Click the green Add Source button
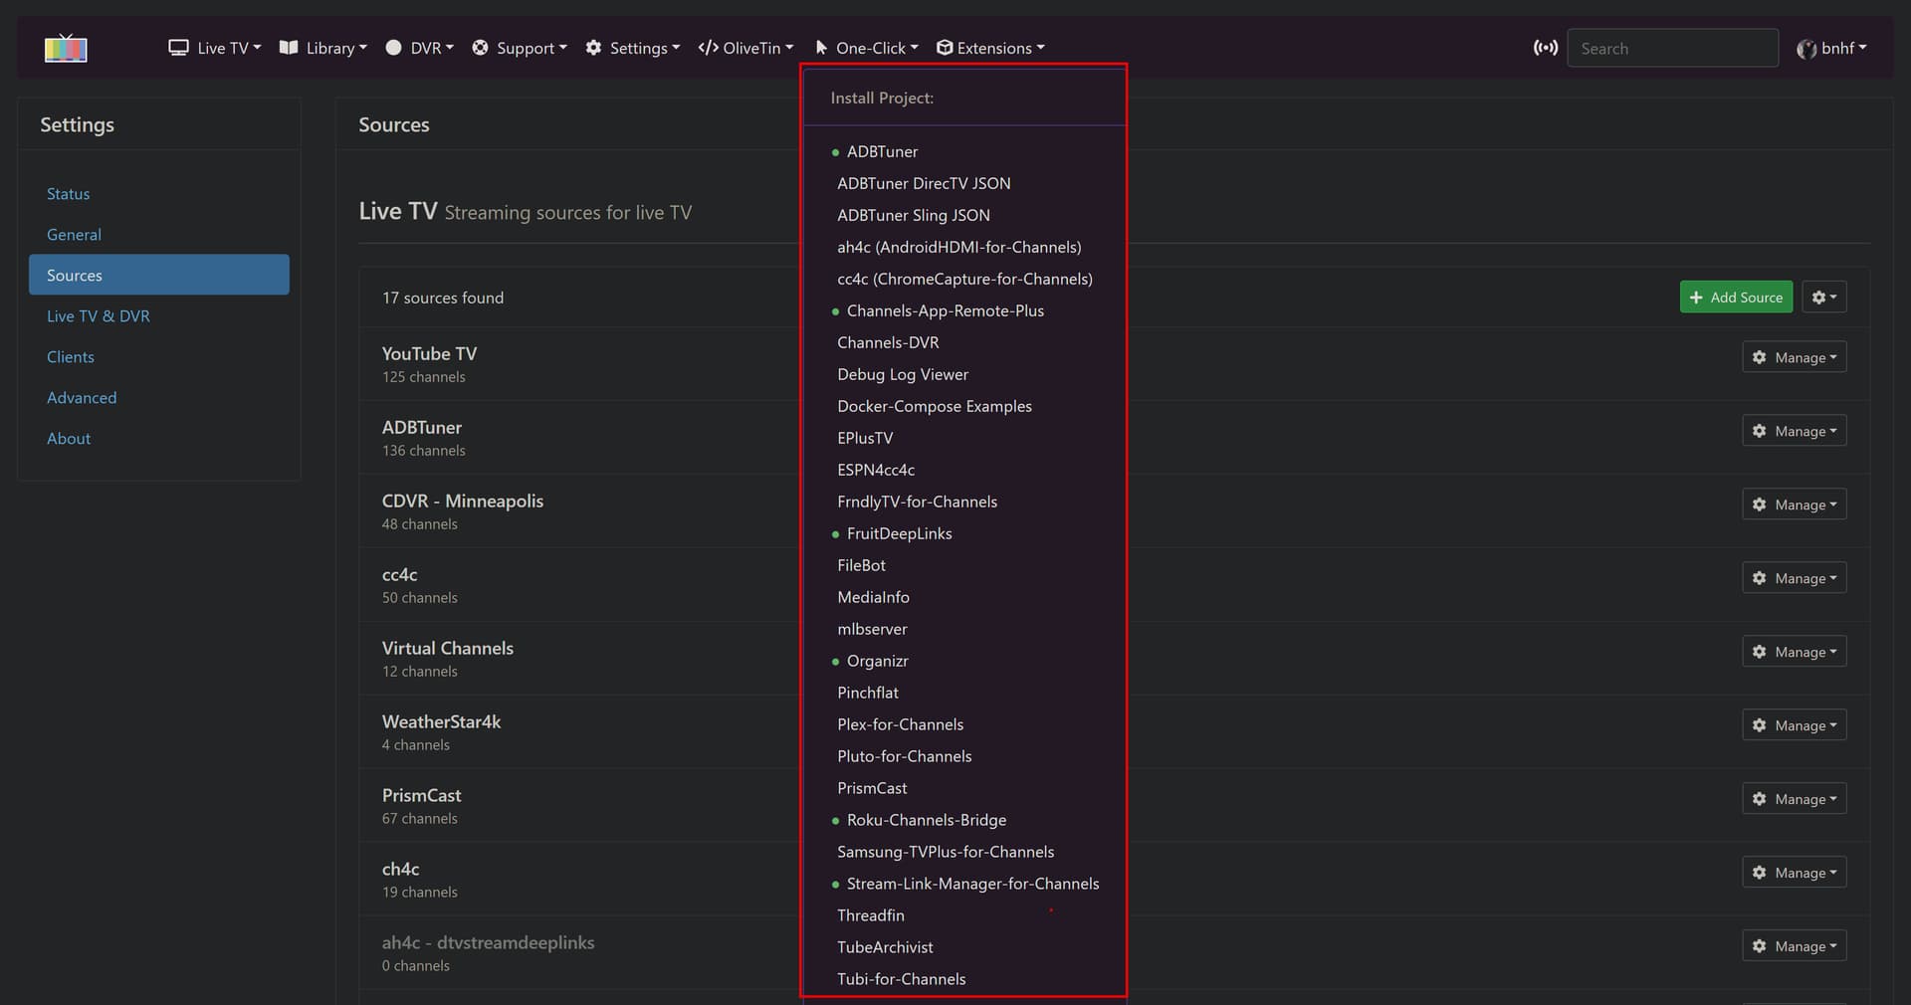 click(x=1736, y=298)
